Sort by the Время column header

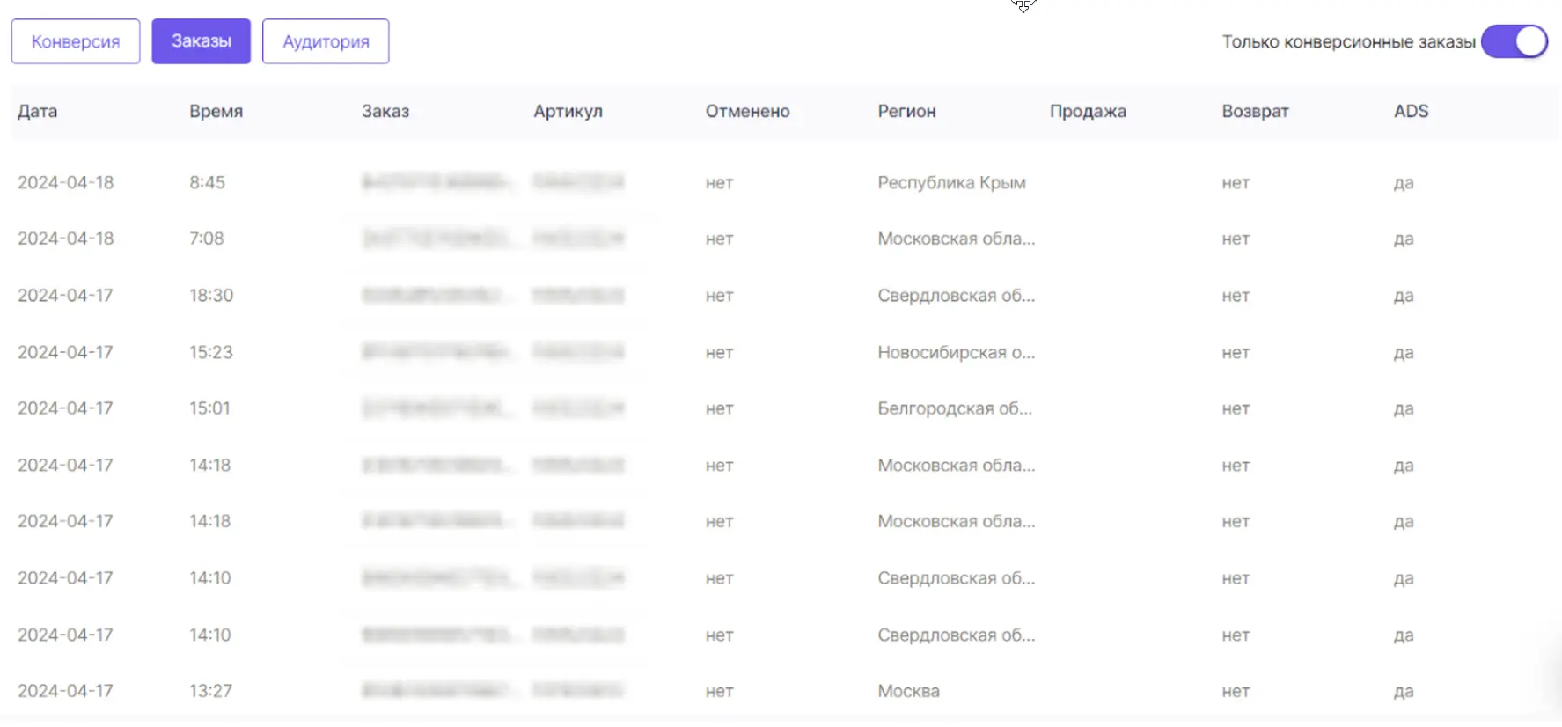(x=216, y=111)
